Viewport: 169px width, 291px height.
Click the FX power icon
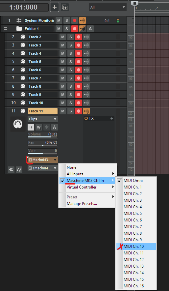pos(86,118)
